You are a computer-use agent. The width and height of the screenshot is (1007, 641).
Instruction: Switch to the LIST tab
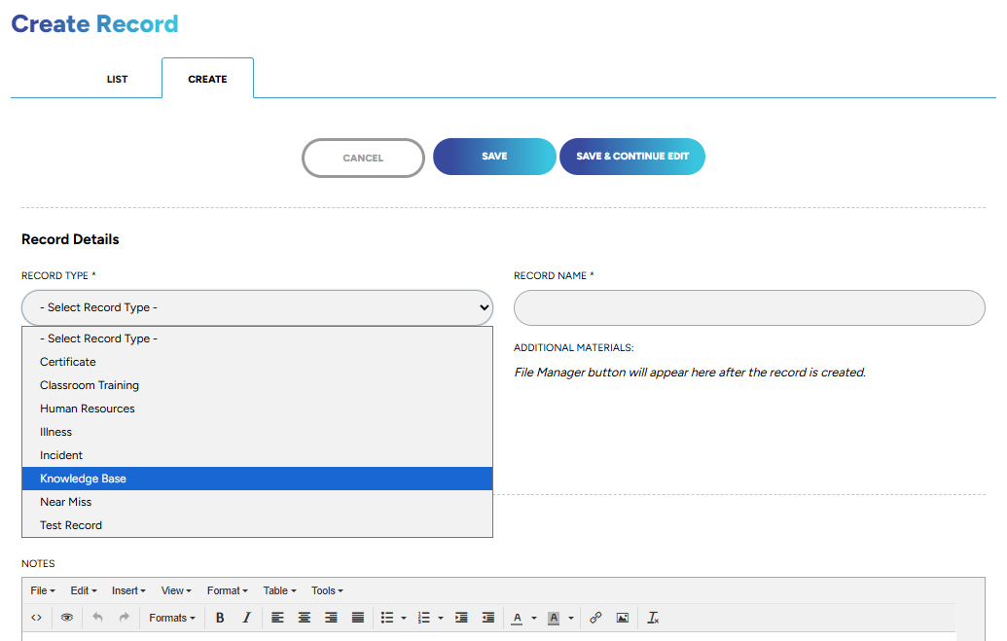point(117,79)
